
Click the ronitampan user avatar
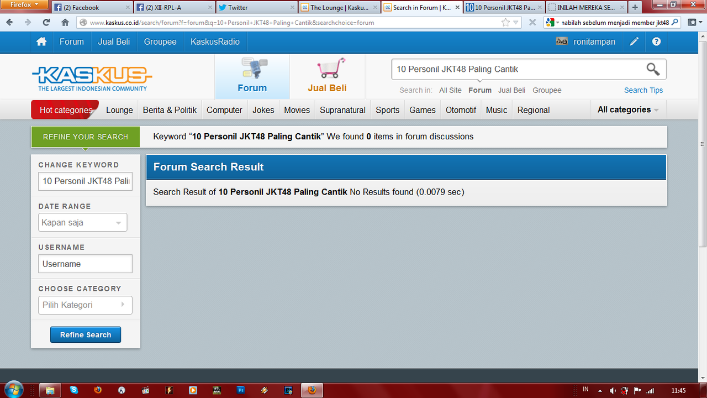[562, 42]
